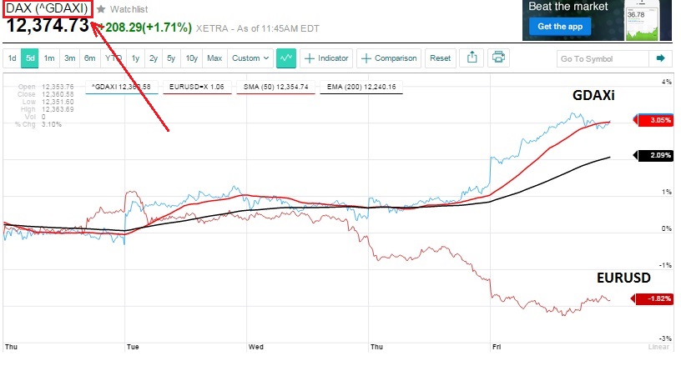Select the EMA (200) legend label
This screenshot has height=376, width=681.
coord(361,87)
